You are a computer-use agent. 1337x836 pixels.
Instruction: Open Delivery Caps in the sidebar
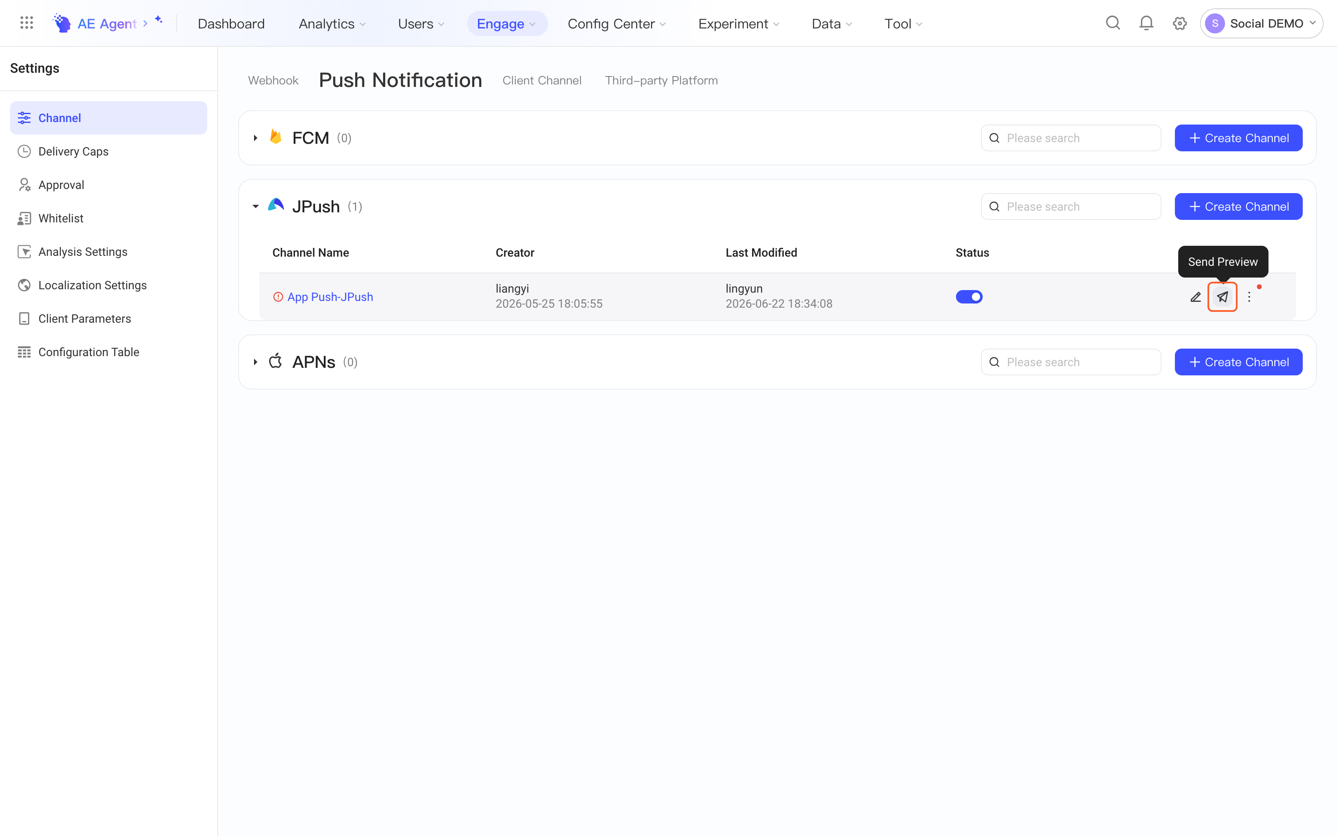[108, 151]
